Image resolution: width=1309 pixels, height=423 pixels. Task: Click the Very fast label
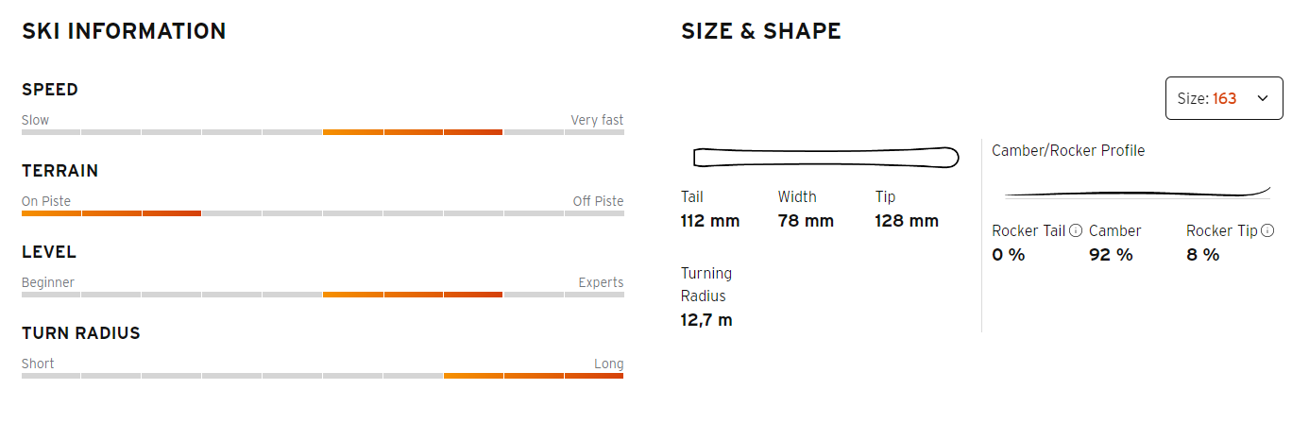tap(597, 120)
